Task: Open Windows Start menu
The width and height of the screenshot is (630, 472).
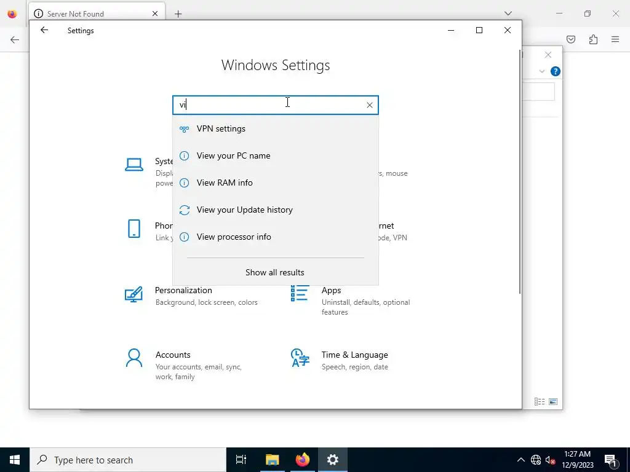Action: click(15, 460)
